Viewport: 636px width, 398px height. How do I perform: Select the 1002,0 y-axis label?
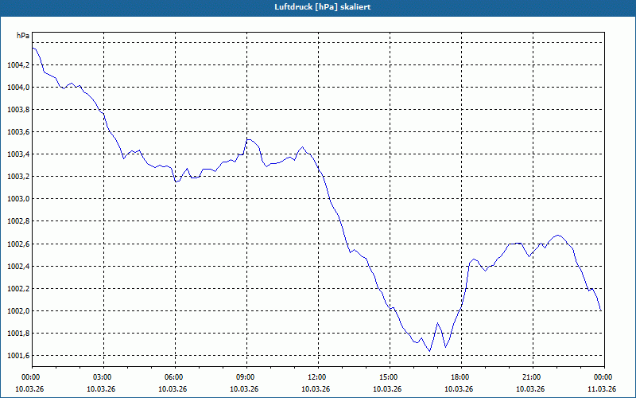18,311
